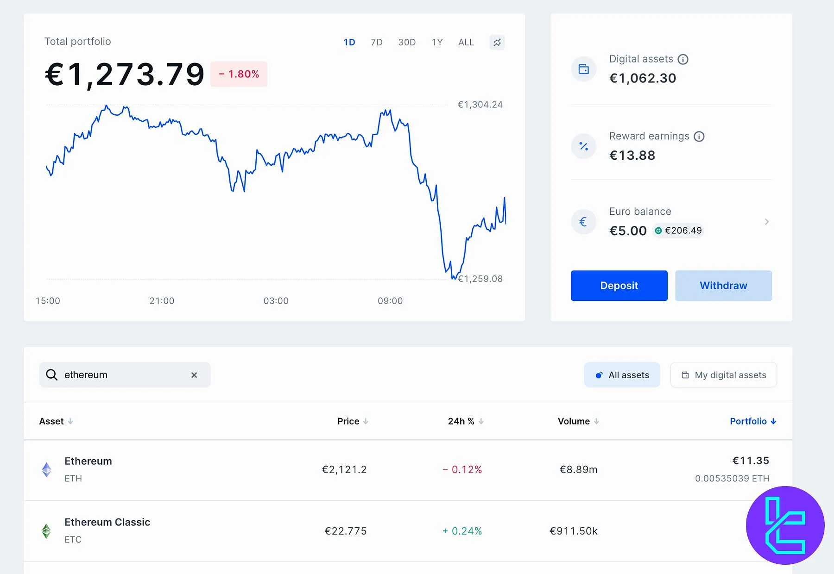Image resolution: width=834 pixels, height=574 pixels.
Task: Expand the Euro balance details chevron
Action: point(767,222)
